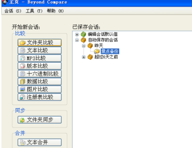Click the picture icon on 图片比较
192x148 pixels.
[23, 90]
